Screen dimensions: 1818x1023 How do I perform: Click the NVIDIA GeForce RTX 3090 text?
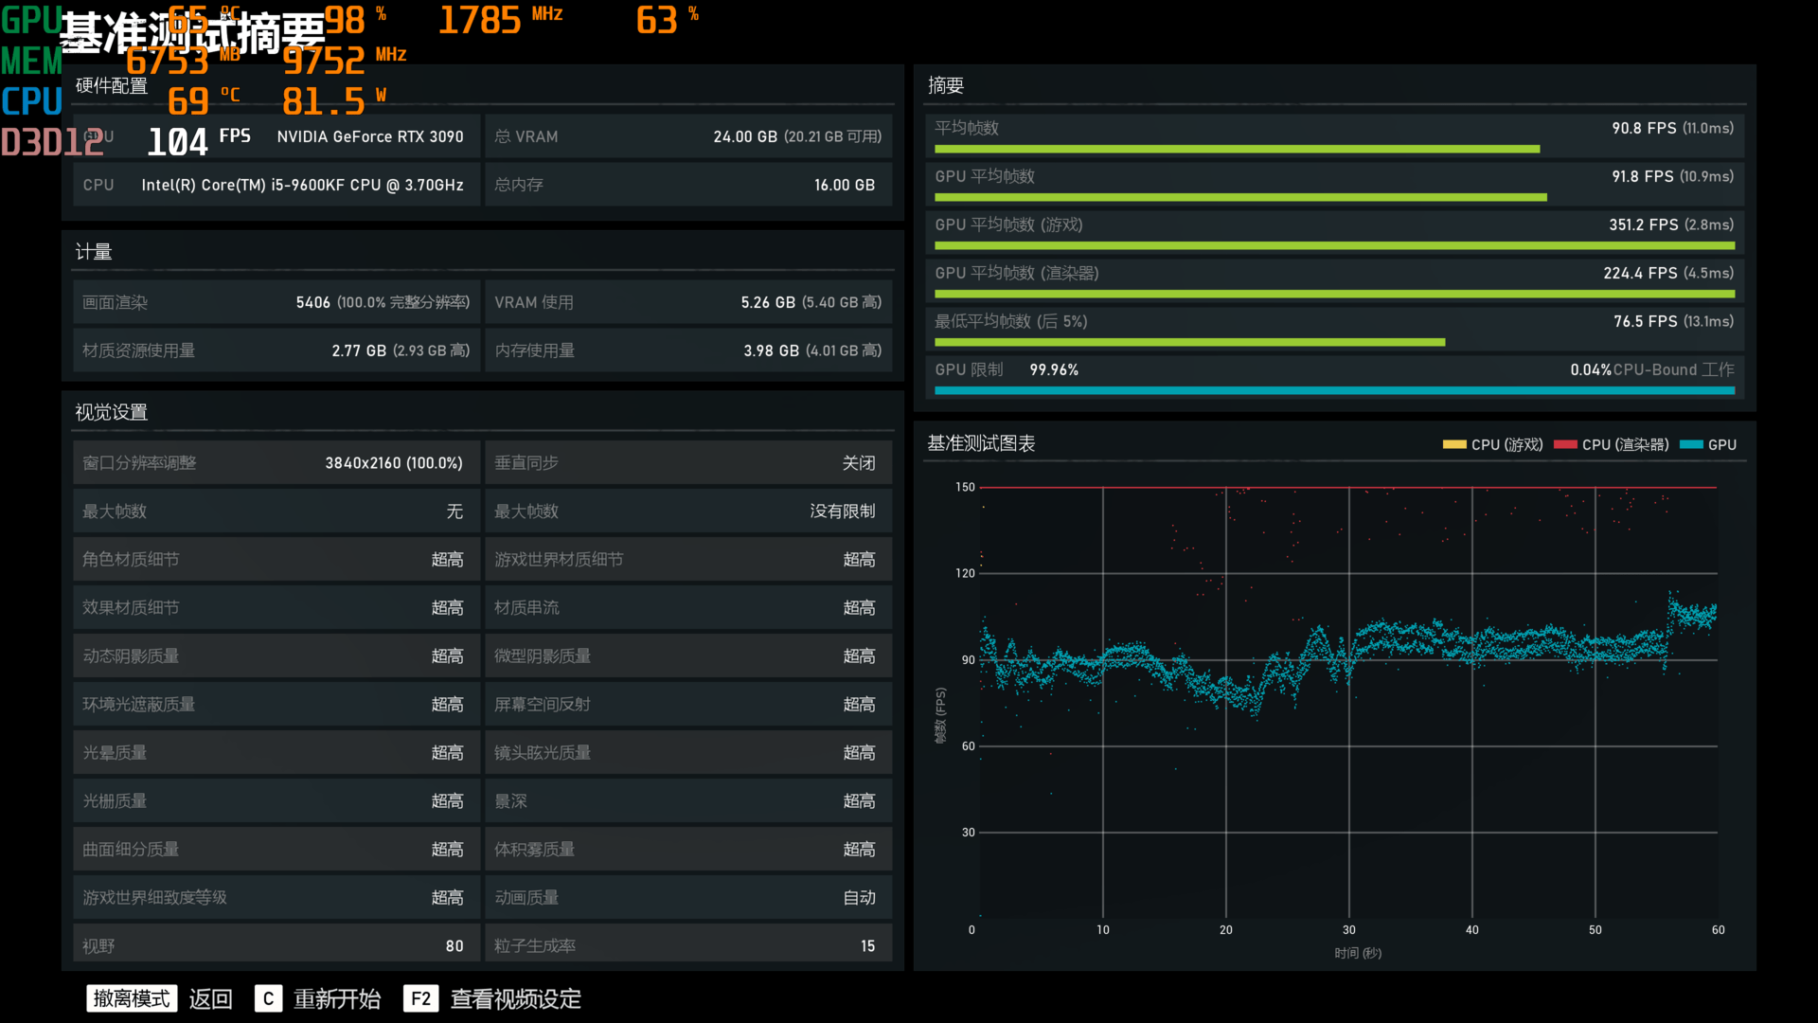click(x=370, y=136)
